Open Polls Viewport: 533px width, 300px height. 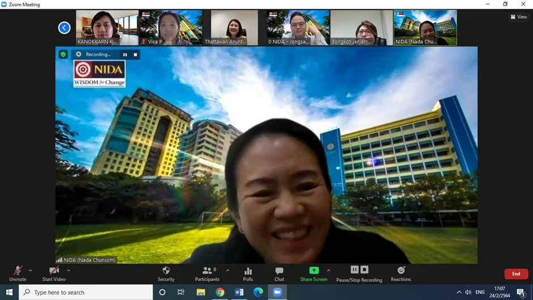(248, 274)
